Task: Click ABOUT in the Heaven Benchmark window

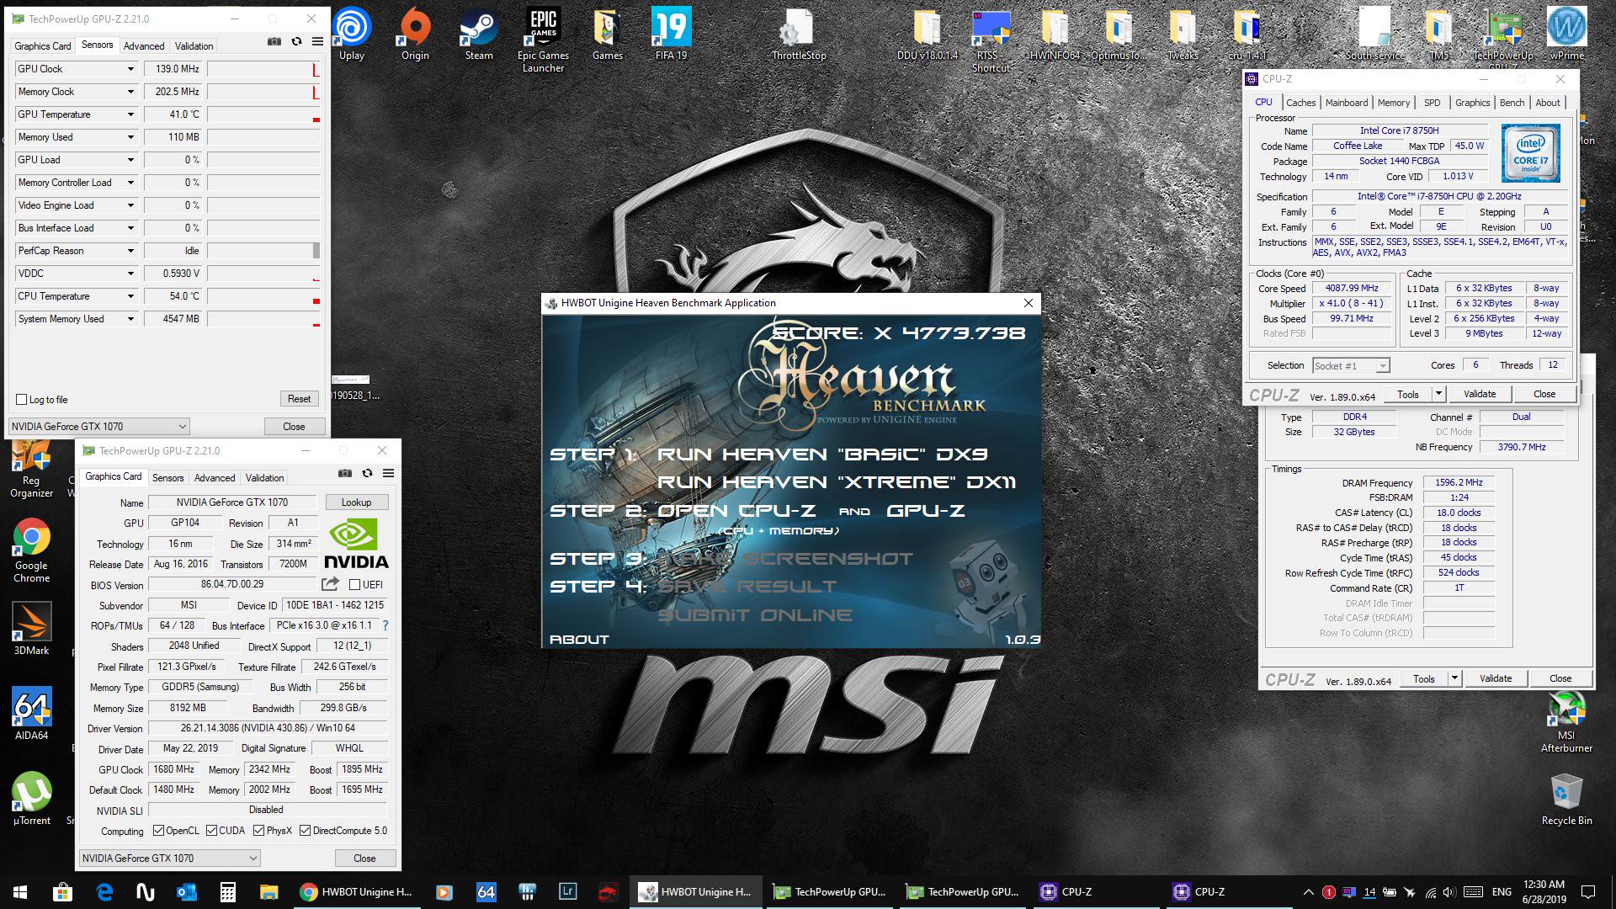Action: pyautogui.click(x=579, y=640)
